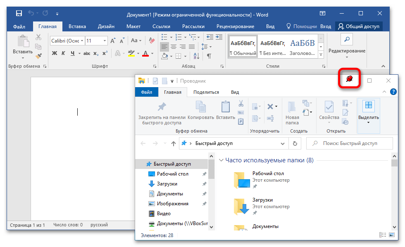Go up one folder level in Explorer
The width and height of the screenshot is (405, 247).
[174, 143]
